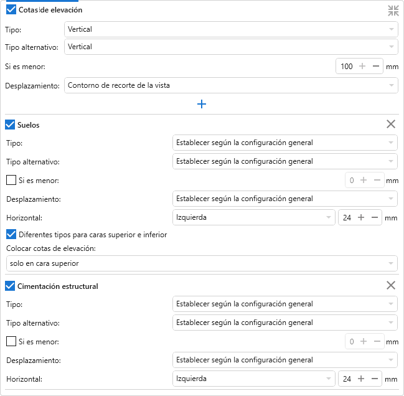Disable the Cimentación estructural checkbox
Viewport: 404px width, 396px height.
click(x=11, y=286)
